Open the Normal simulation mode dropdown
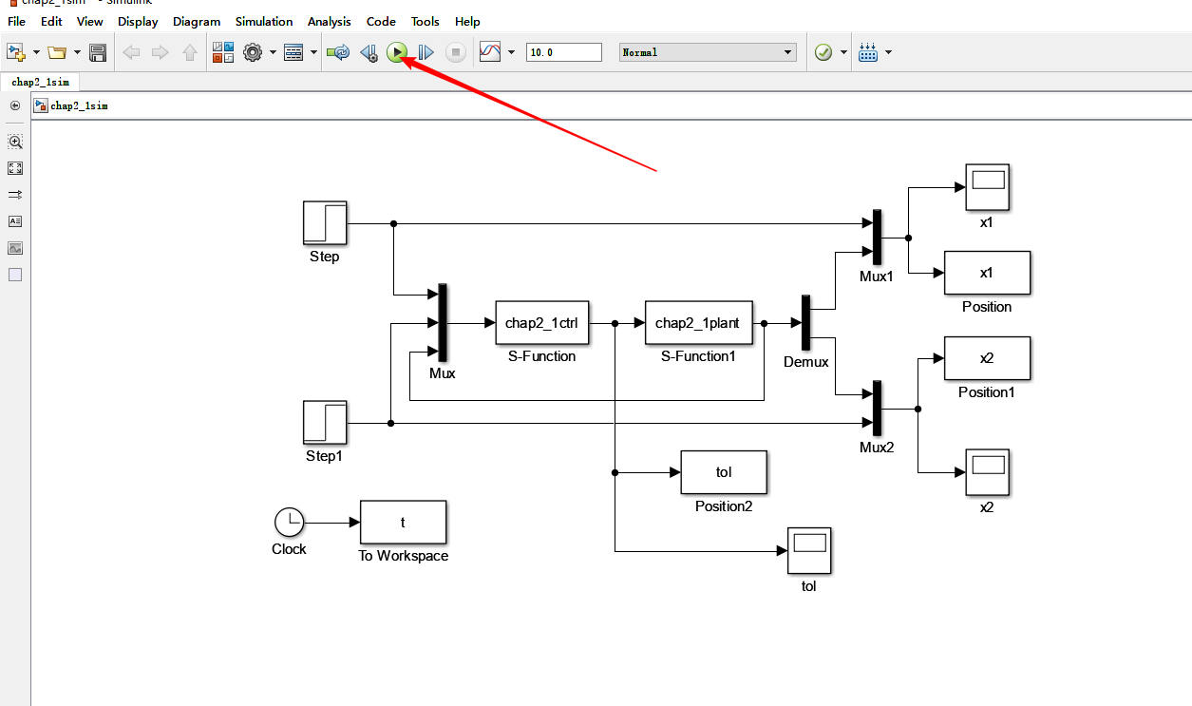This screenshot has height=706, width=1192. (x=708, y=52)
